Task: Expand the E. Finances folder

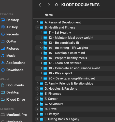Action: click(x=38, y=94)
